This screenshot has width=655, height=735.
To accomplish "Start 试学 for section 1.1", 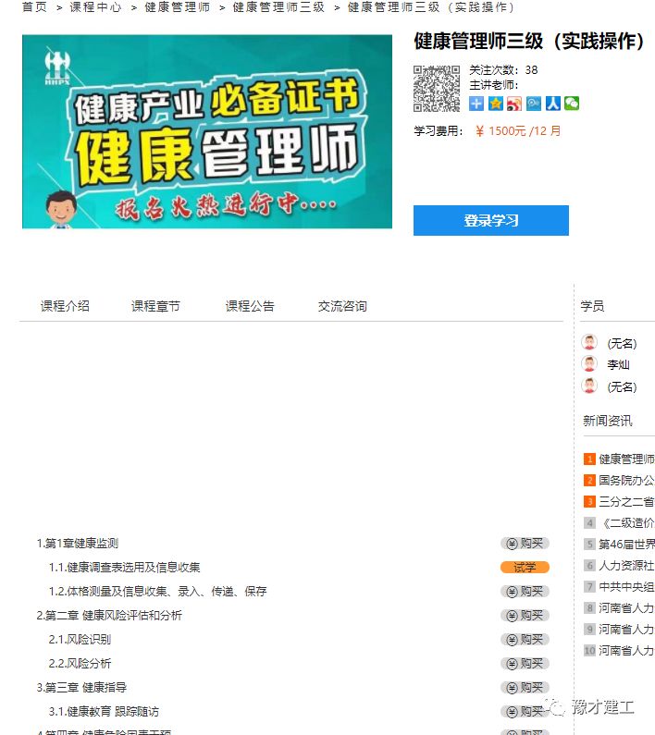I will click(x=525, y=567).
